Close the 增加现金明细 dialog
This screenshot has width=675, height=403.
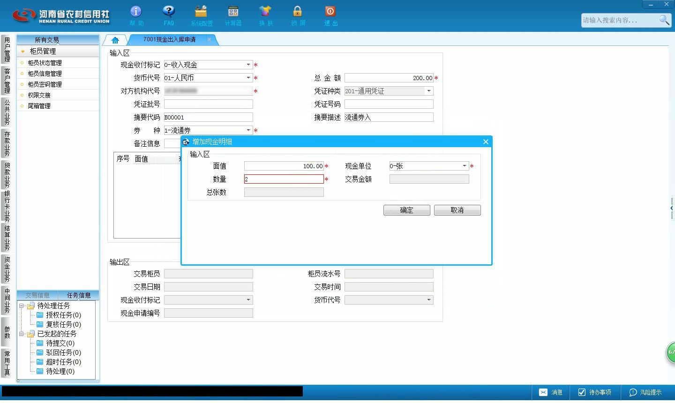coord(486,142)
